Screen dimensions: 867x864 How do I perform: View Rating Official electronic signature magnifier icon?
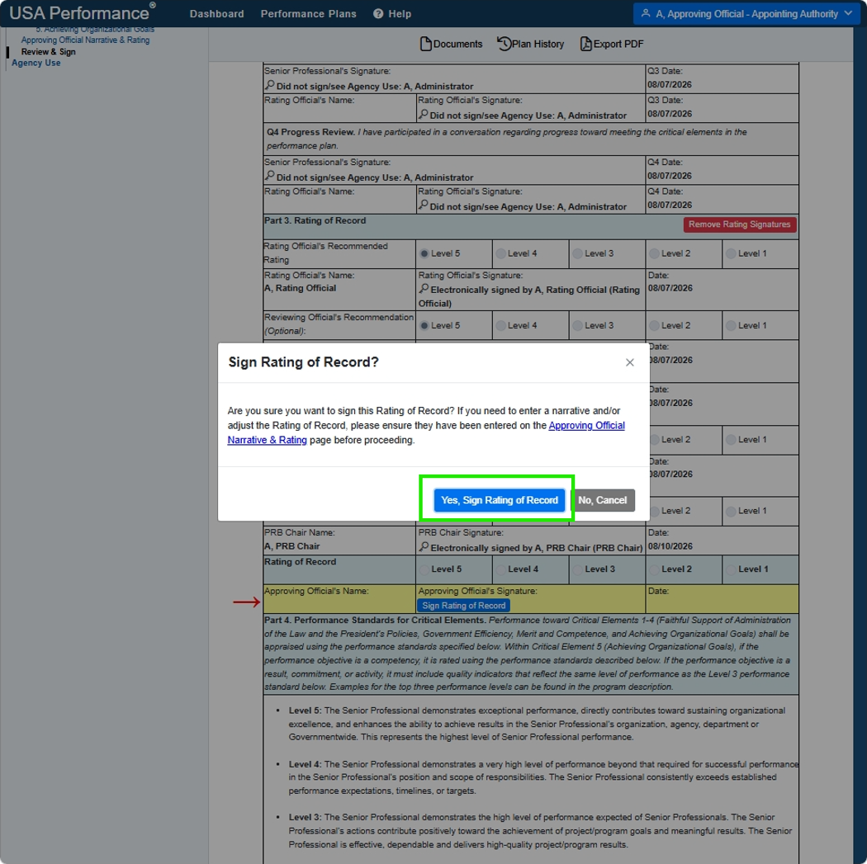click(x=424, y=289)
